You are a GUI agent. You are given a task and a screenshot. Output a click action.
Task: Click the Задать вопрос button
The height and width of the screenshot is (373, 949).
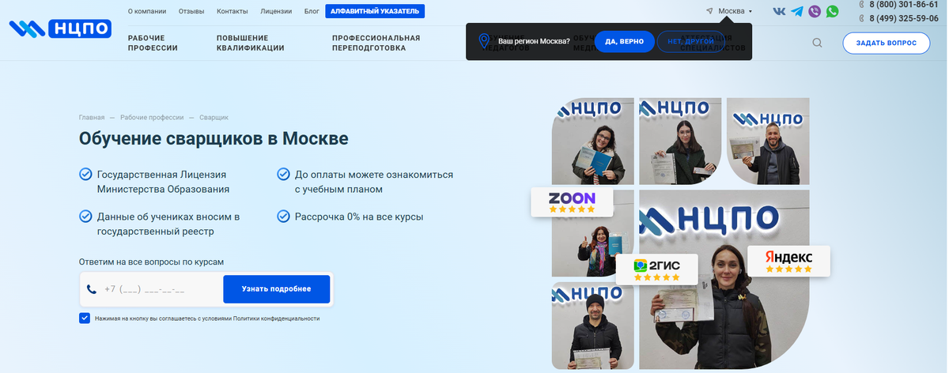(886, 43)
